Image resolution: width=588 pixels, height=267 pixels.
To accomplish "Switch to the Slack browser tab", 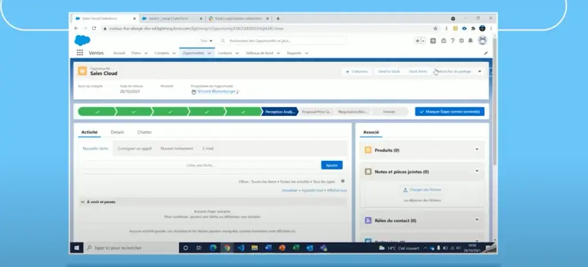I will tap(239, 18).
